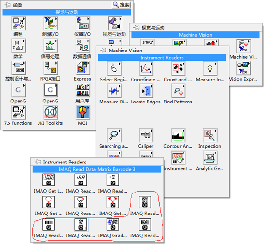Screen dimensions: 264x244
Task: Expand the Select Region submenu arrow
Action: tap(120, 64)
